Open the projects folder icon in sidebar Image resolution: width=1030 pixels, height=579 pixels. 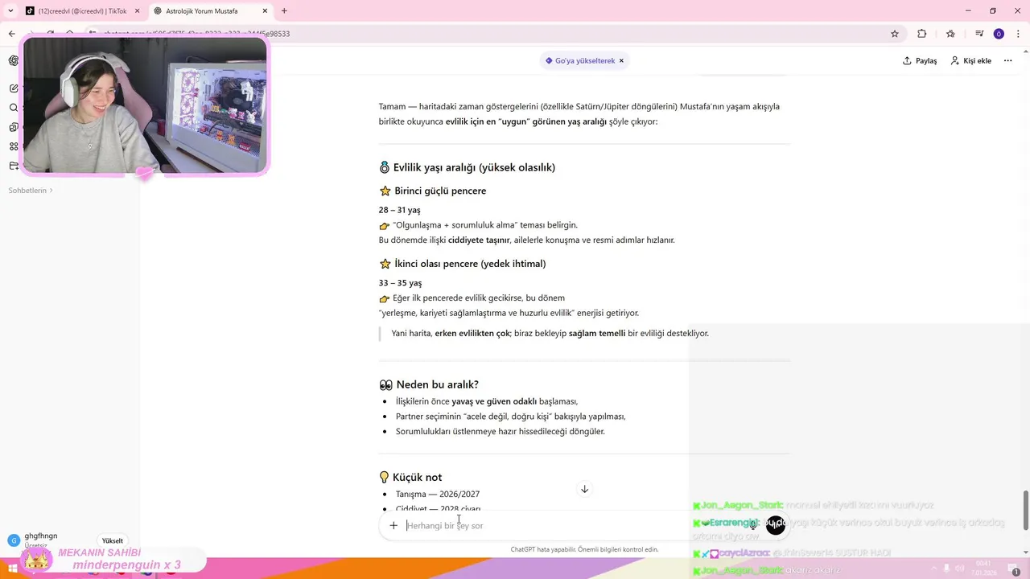(x=14, y=166)
